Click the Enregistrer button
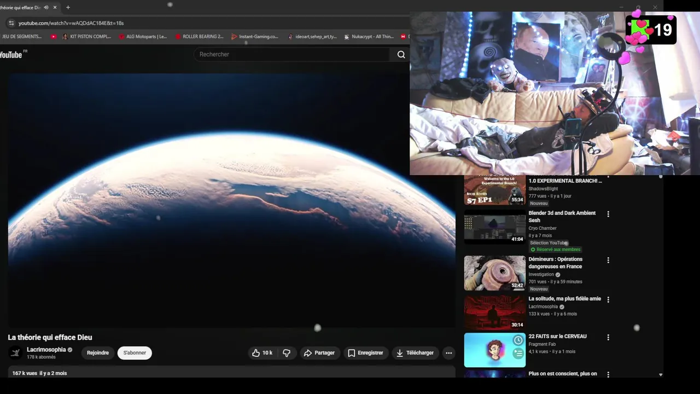The width and height of the screenshot is (700, 394). click(x=365, y=353)
